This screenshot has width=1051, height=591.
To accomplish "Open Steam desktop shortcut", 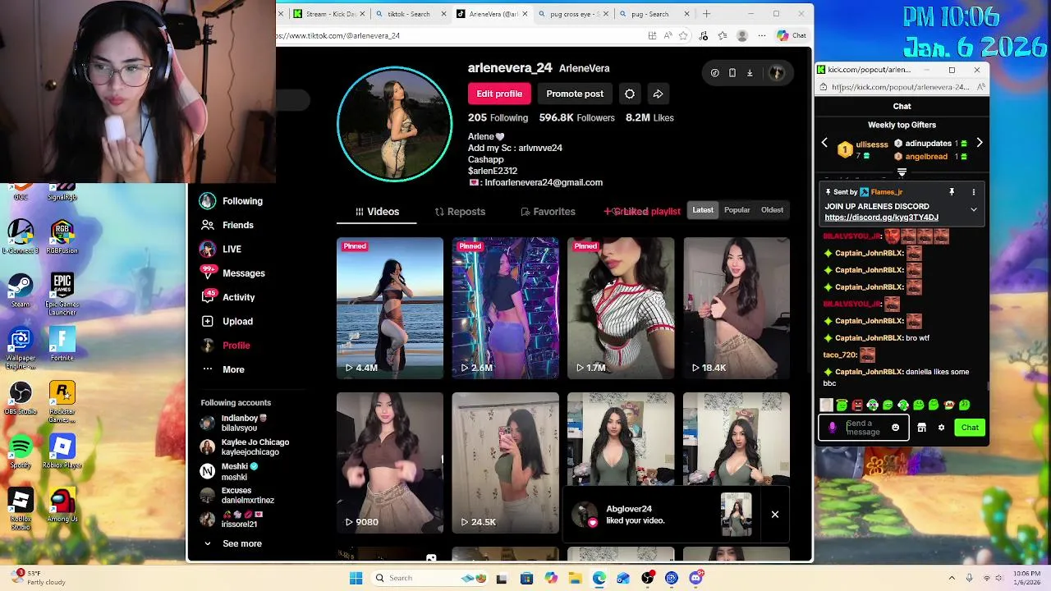I will (x=21, y=290).
